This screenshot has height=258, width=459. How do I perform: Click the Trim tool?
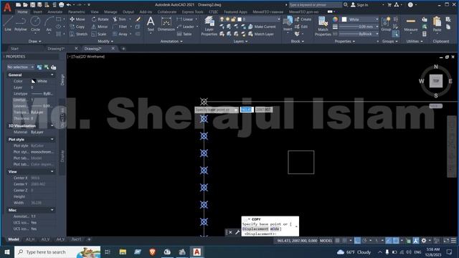(x=120, y=19)
